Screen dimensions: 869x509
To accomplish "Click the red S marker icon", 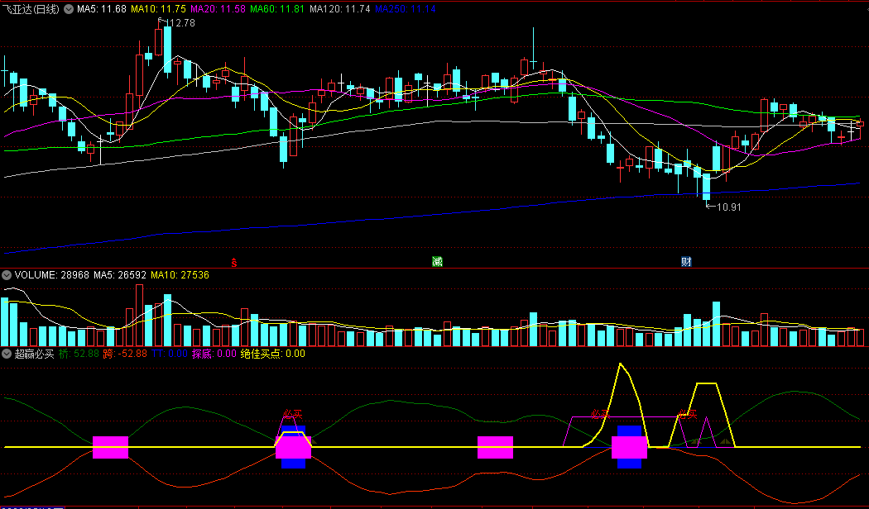I will (x=234, y=262).
